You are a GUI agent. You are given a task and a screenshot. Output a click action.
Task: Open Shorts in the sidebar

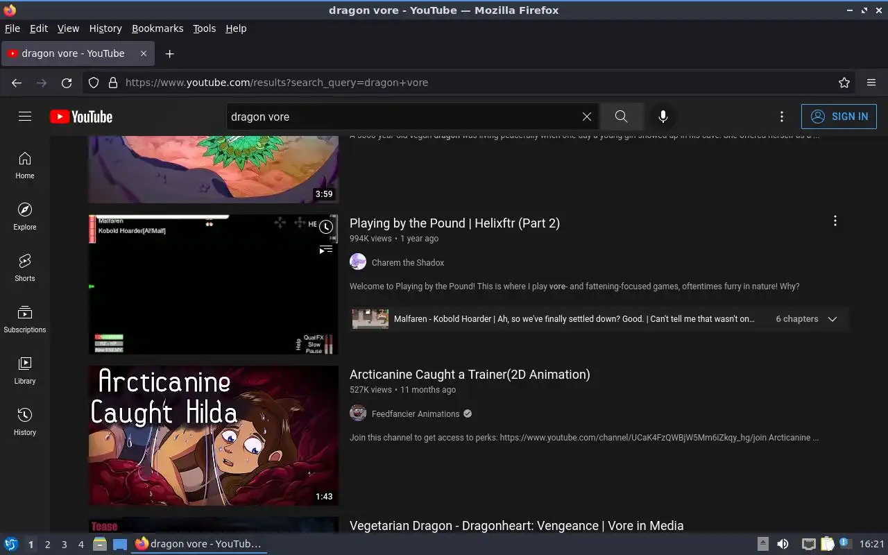point(25,268)
